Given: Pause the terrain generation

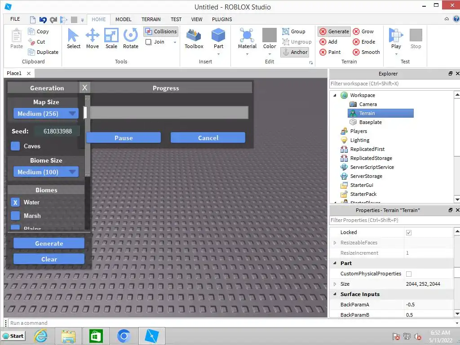Looking at the screenshot, I should (x=124, y=137).
